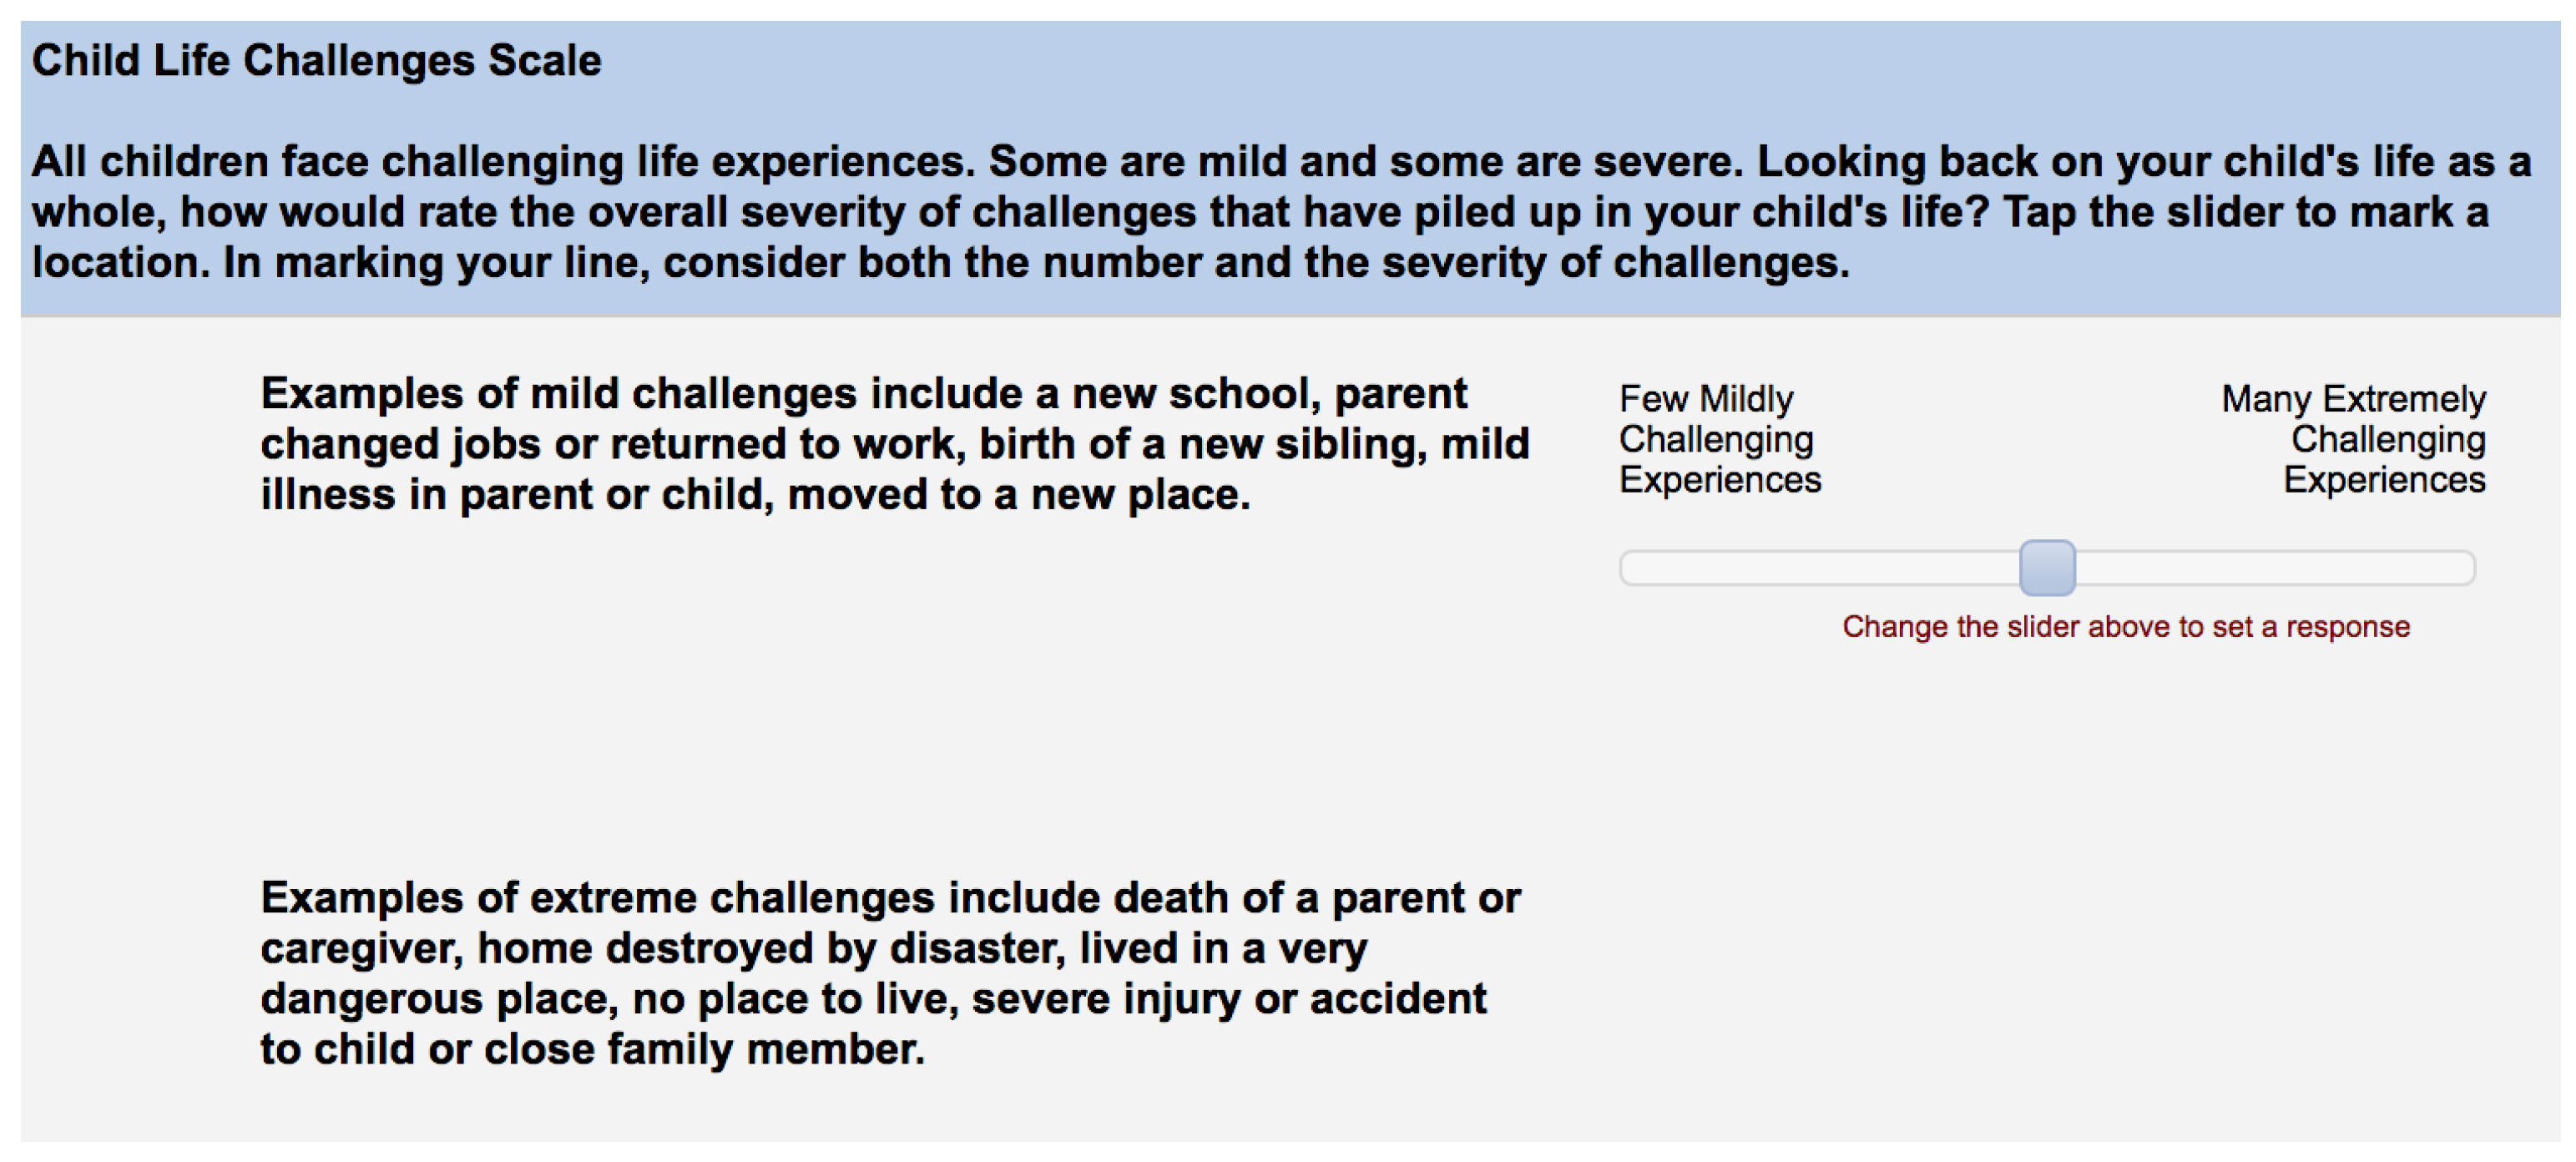Click the 'Few Mildly Challenging Experiences' label
The image size is (2576, 1162).
point(1719,439)
